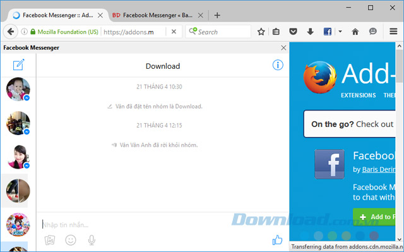404x252 pixels.
Task: Open the photo attachment icon
Action: (x=50, y=240)
